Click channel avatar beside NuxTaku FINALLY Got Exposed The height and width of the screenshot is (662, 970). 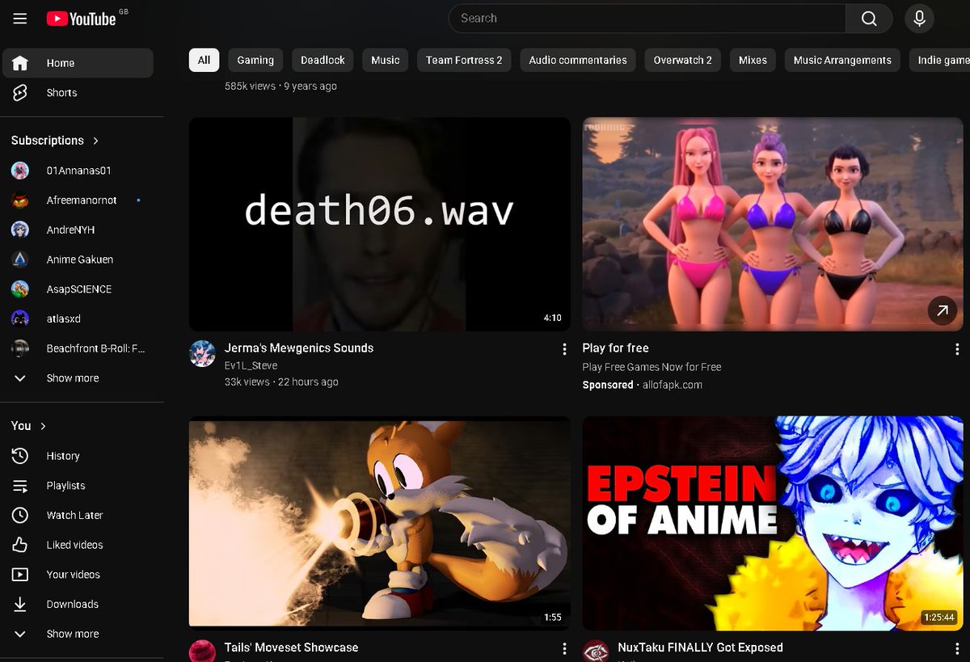(596, 651)
